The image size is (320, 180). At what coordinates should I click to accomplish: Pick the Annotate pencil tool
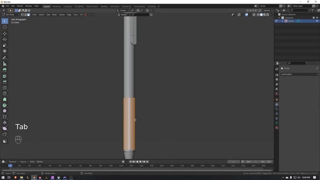pyautogui.click(x=4, y=58)
